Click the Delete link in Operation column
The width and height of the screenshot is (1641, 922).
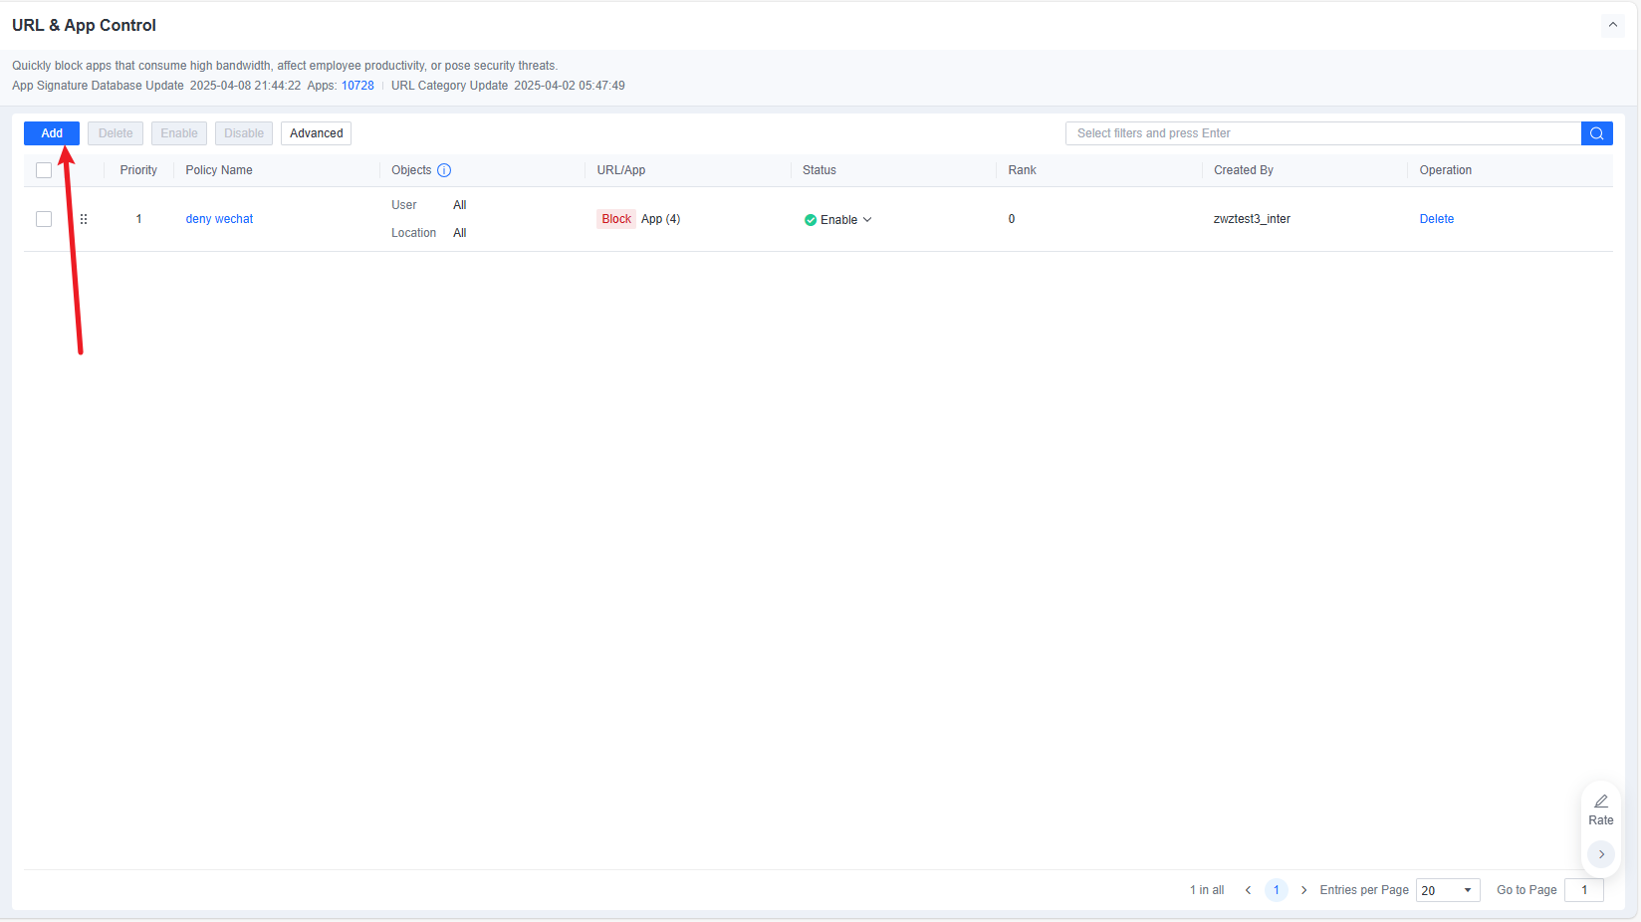[x=1437, y=219]
